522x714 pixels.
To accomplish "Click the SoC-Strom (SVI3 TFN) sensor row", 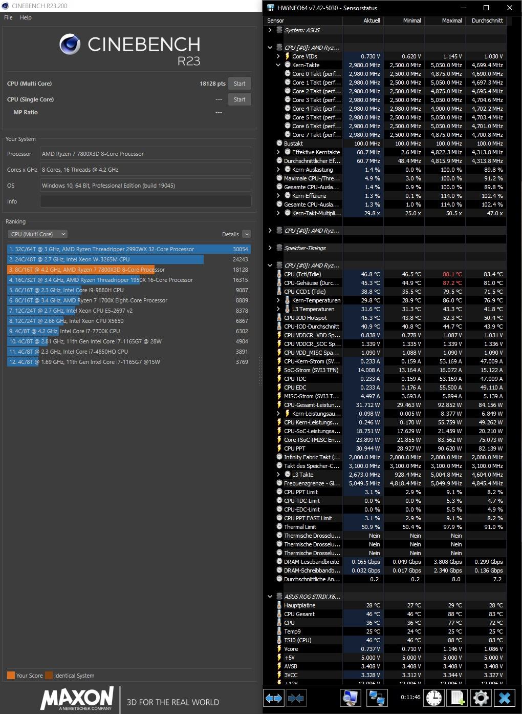I will coord(385,370).
